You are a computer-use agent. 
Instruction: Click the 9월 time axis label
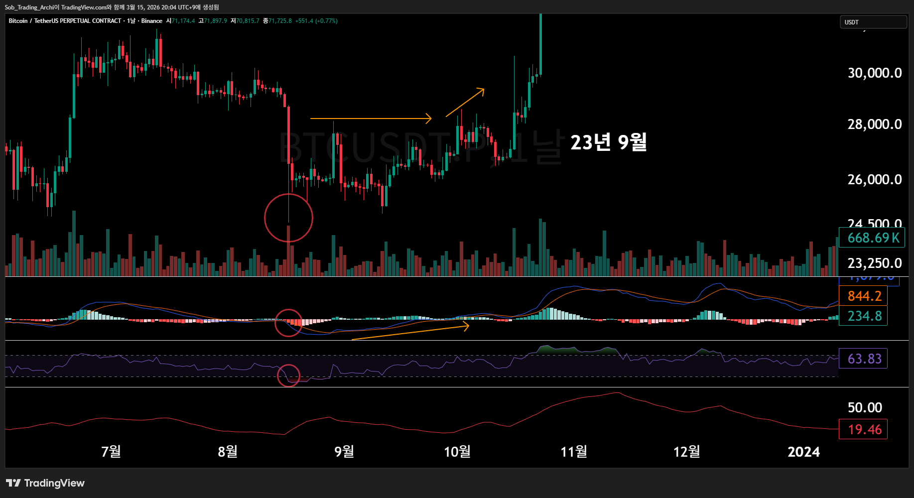344,452
